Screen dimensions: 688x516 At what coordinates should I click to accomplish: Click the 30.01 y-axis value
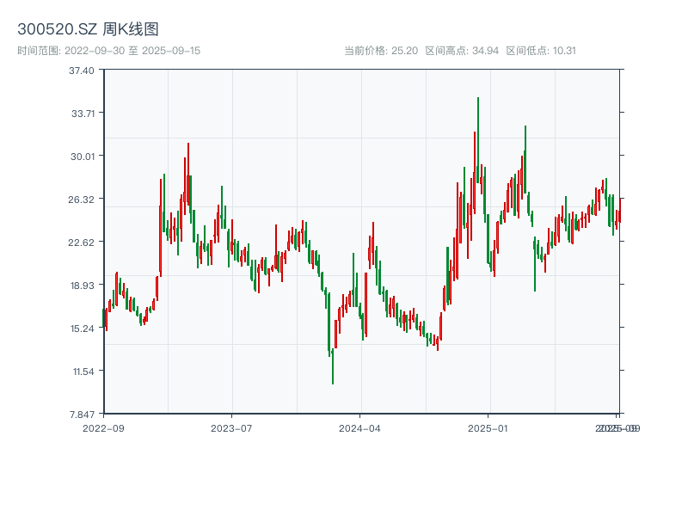(83, 157)
